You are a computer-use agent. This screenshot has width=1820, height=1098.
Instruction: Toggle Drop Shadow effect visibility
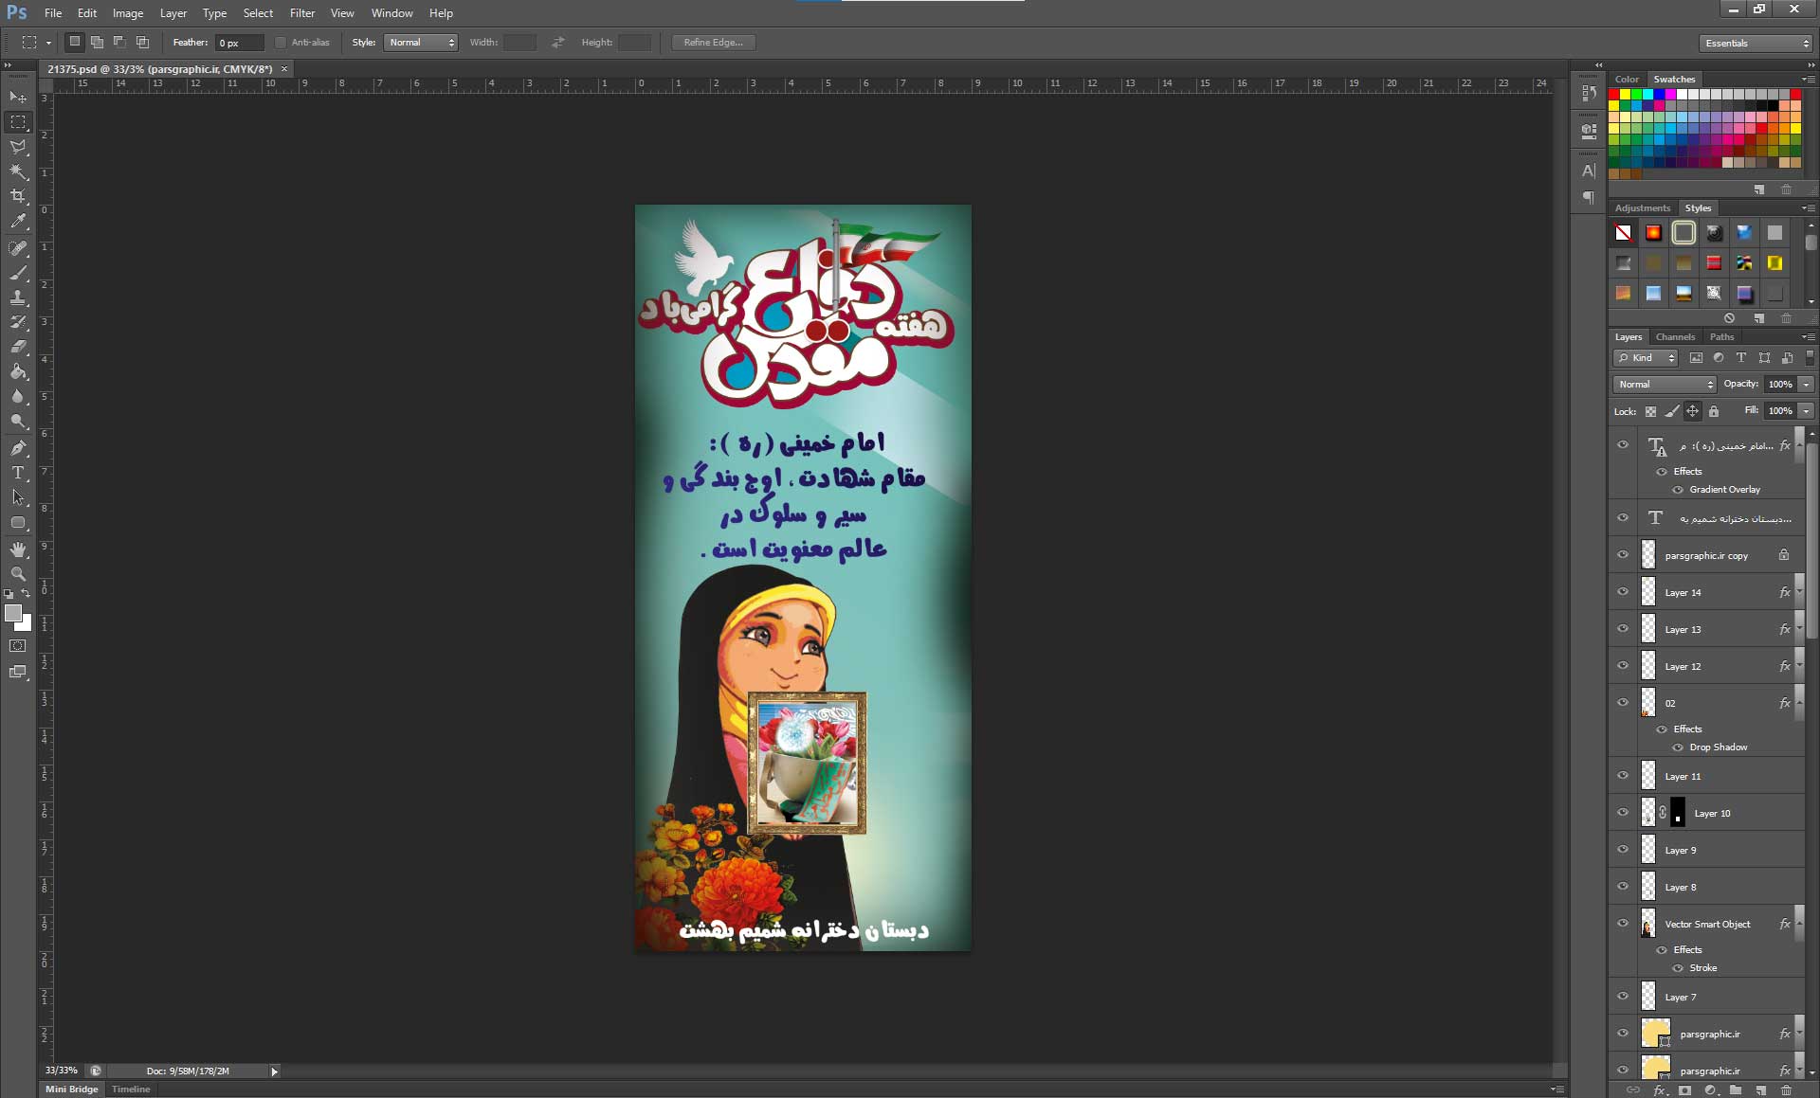tap(1678, 747)
